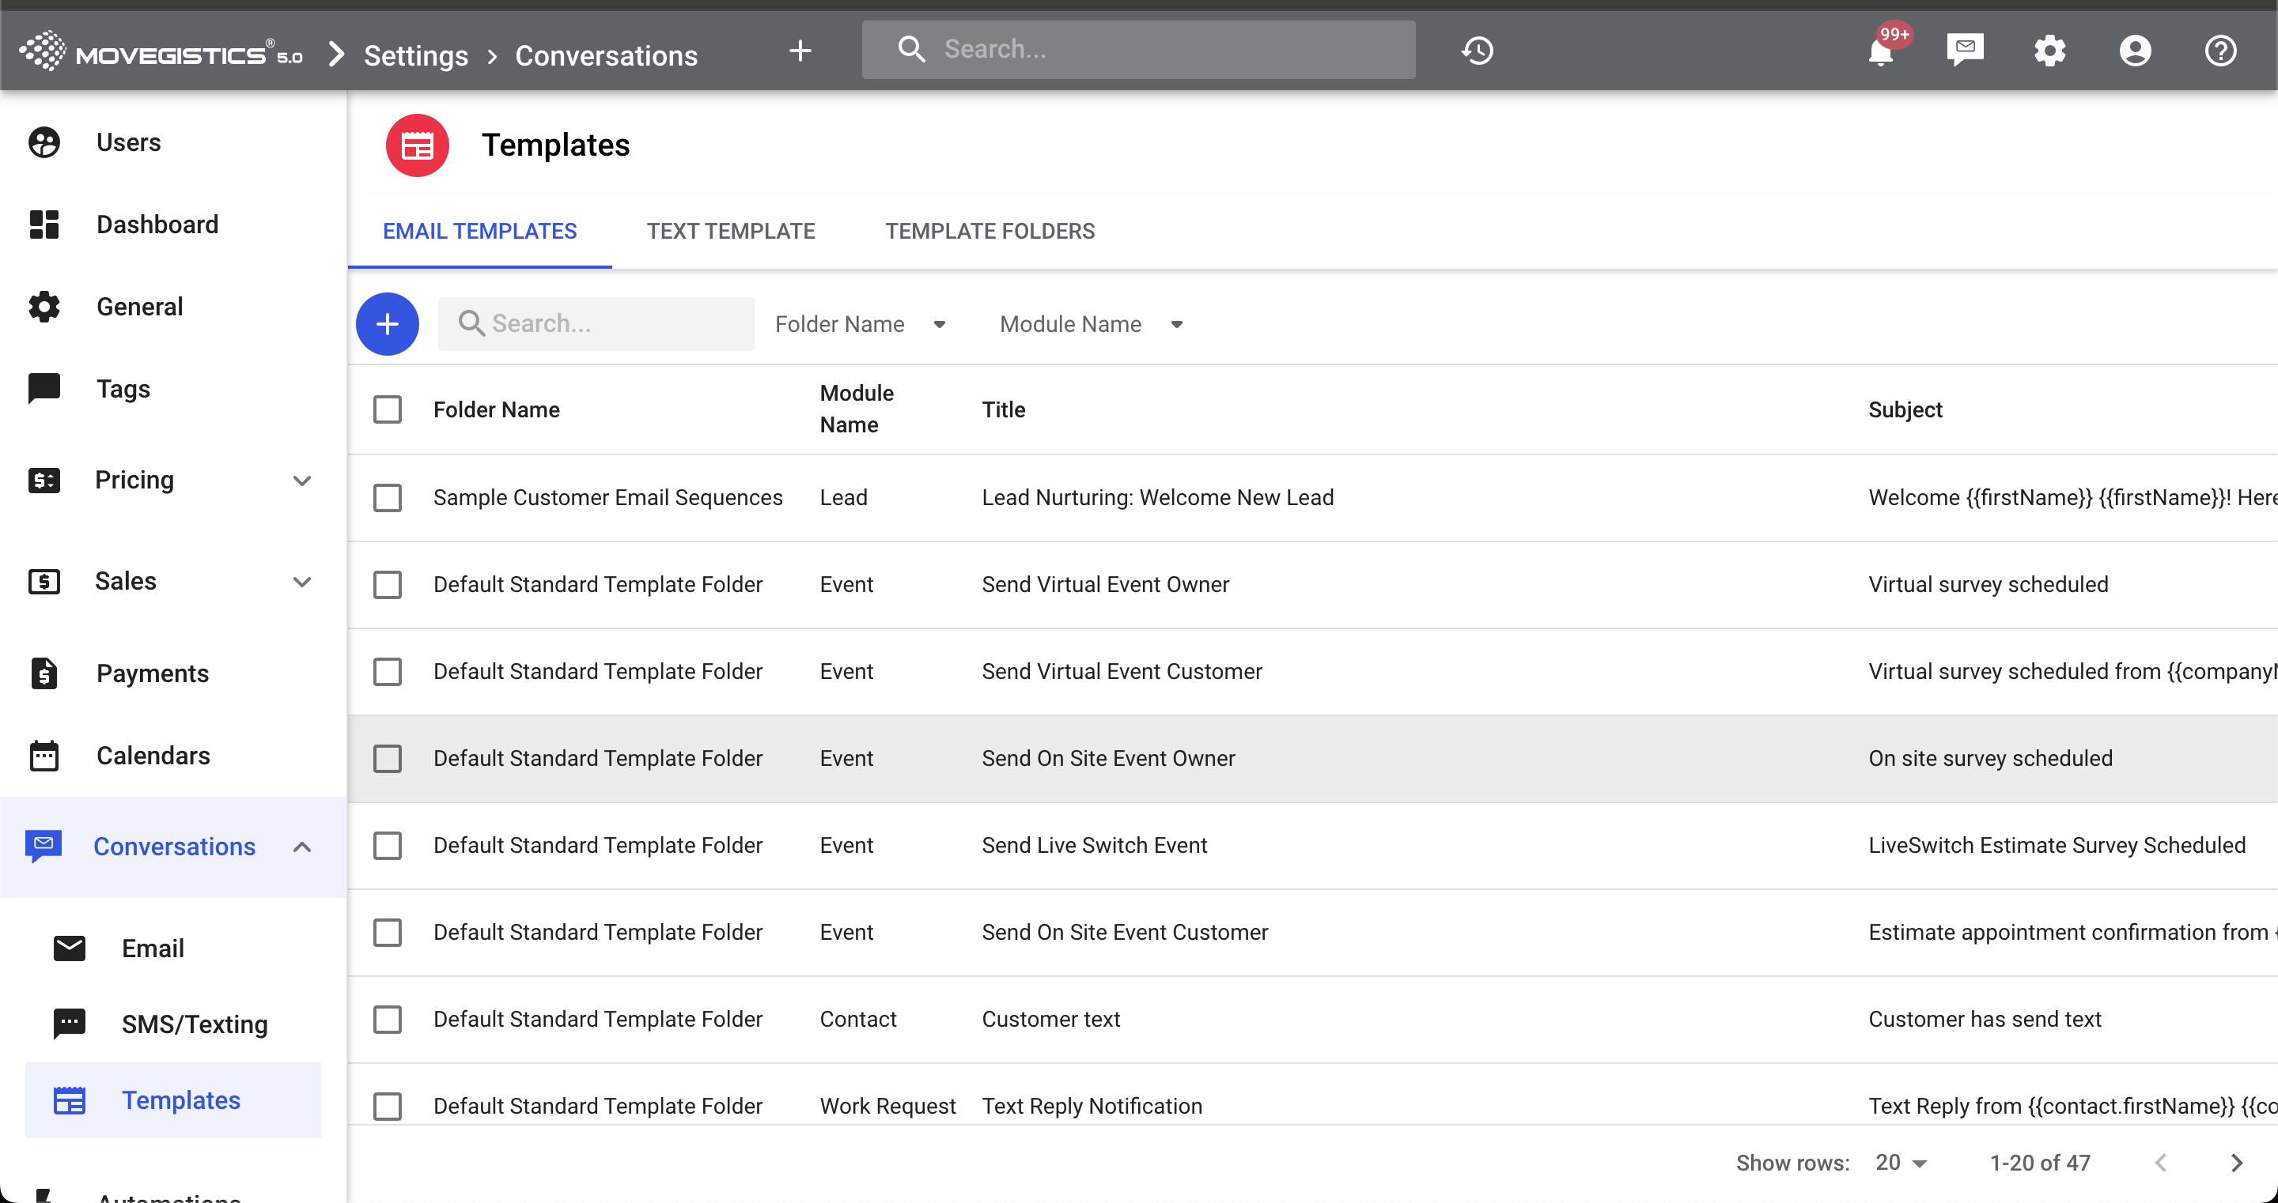Open the user account profile icon

2135,51
